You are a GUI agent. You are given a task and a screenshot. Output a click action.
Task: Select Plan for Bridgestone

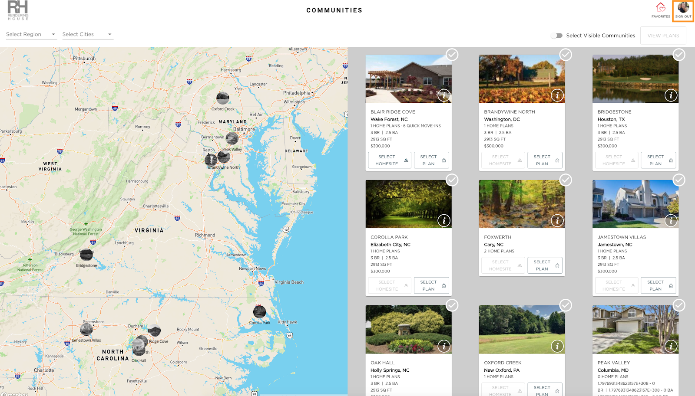click(x=659, y=160)
